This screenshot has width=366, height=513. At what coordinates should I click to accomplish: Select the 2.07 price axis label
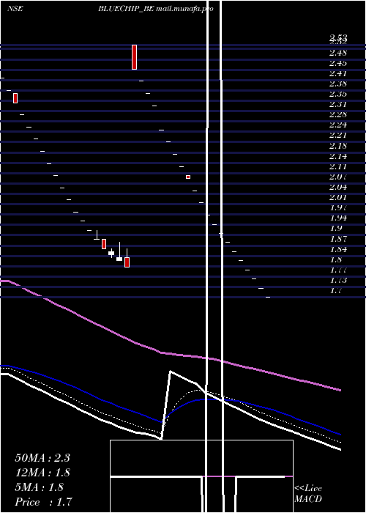click(x=338, y=177)
